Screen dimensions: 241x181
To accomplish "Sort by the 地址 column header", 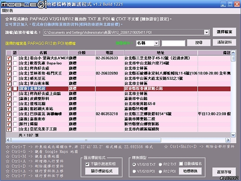I will point(161,53).
